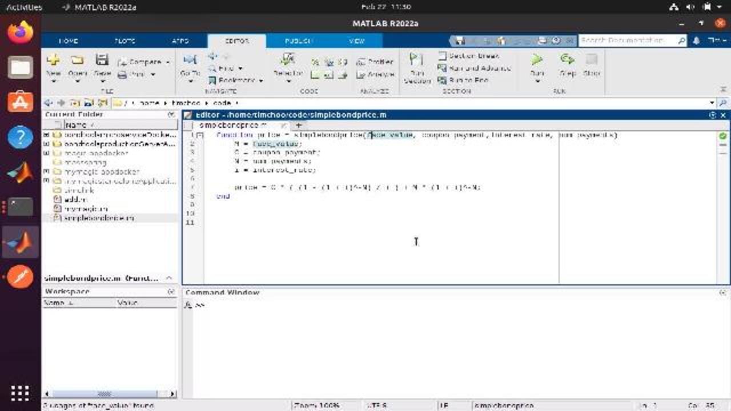Click the New file icon
Image resolution: width=731 pixels, height=411 pixels.
coord(53,61)
